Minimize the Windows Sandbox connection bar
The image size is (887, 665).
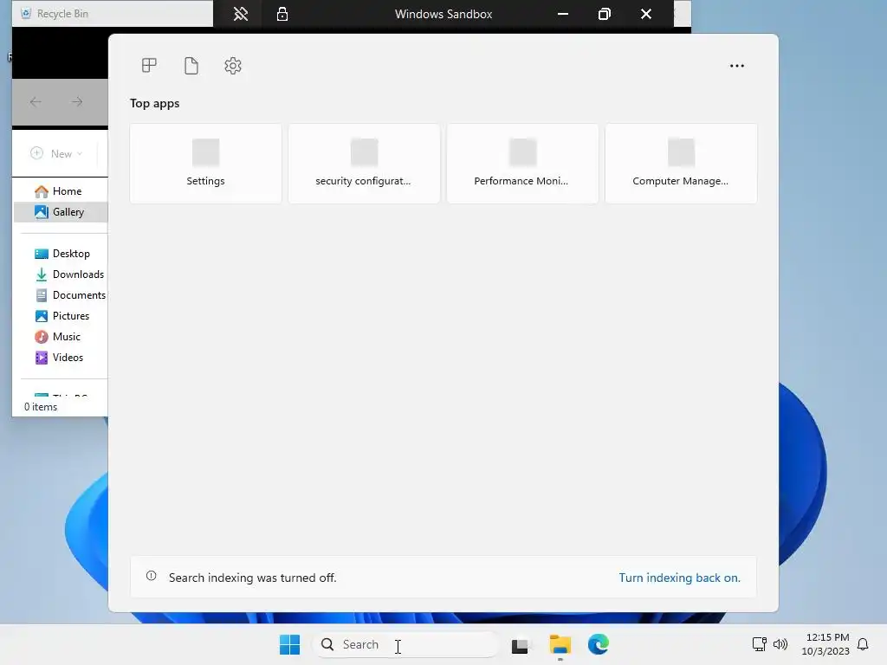tap(563, 14)
